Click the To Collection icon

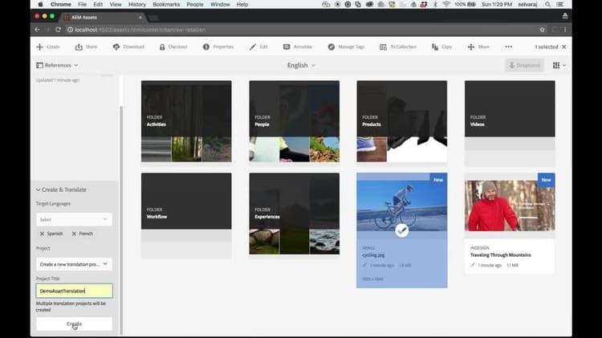point(383,47)
